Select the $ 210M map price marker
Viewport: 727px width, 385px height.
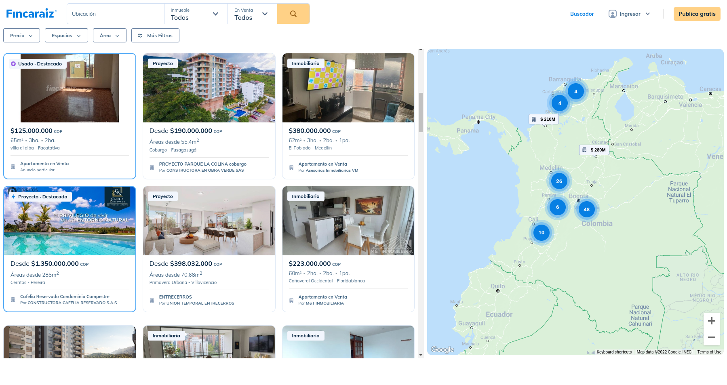pyautogui.click(x=544, y=119)
